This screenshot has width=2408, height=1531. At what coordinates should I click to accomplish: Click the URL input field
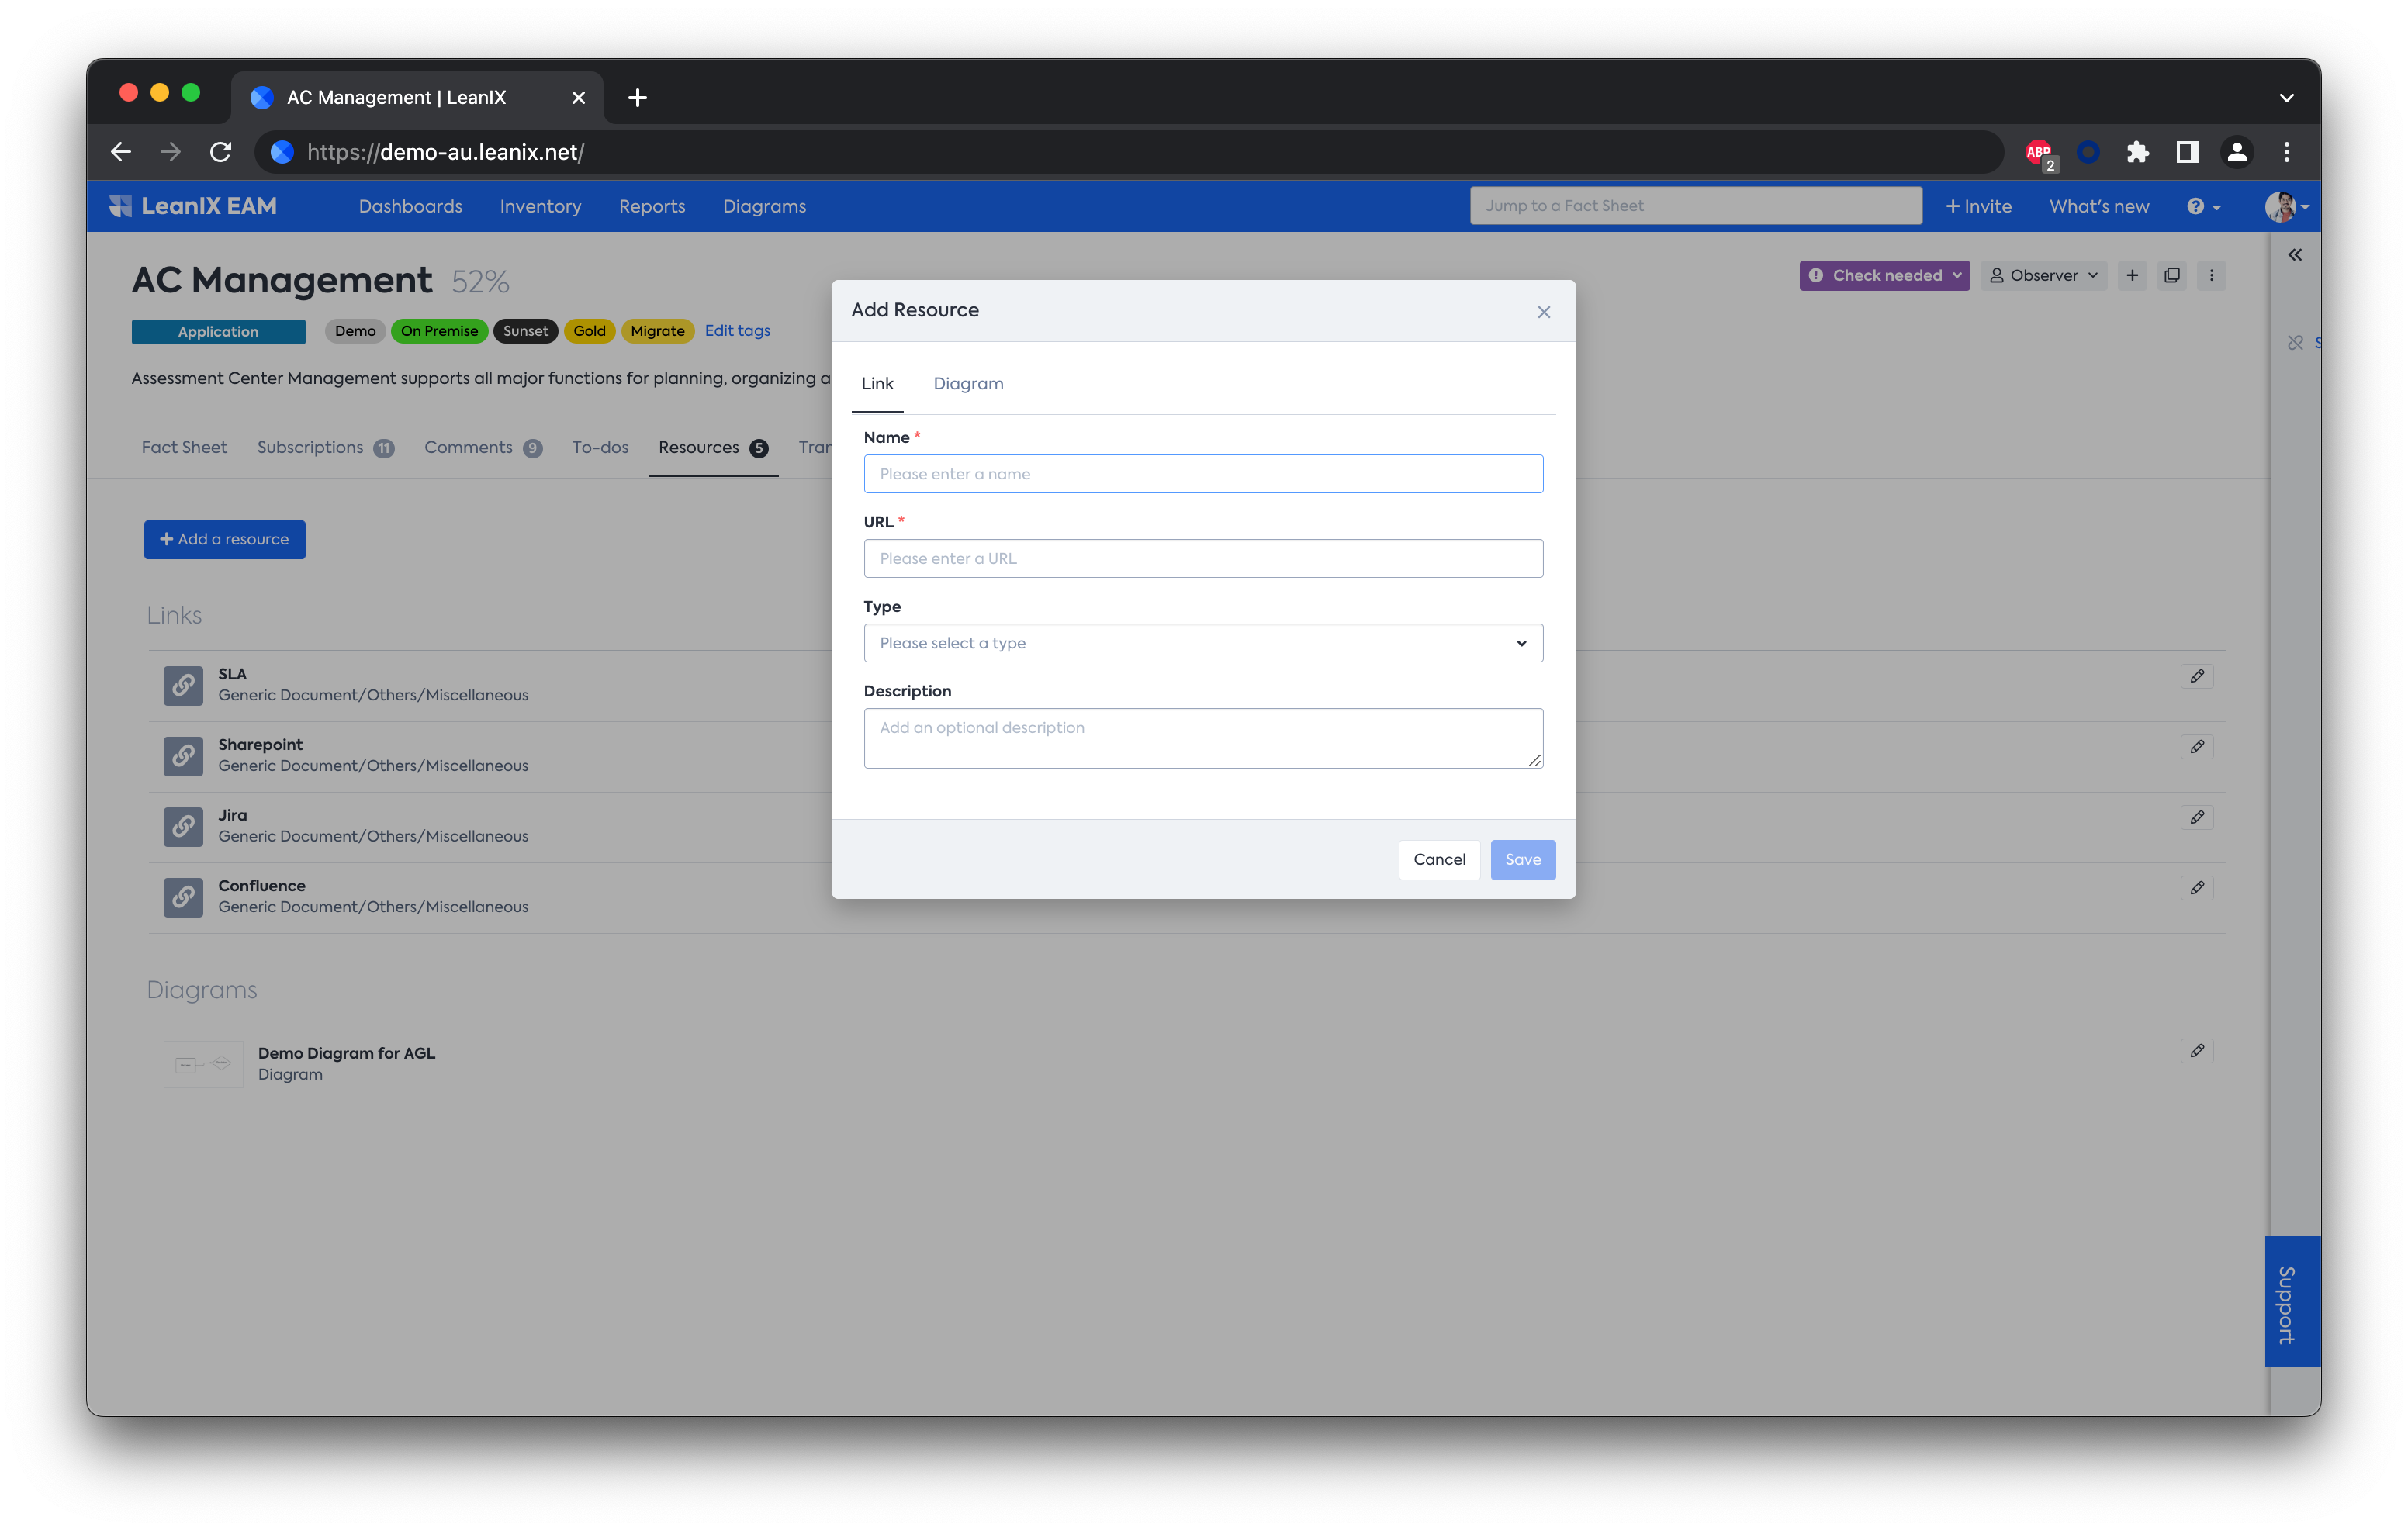click(1203, 558)
